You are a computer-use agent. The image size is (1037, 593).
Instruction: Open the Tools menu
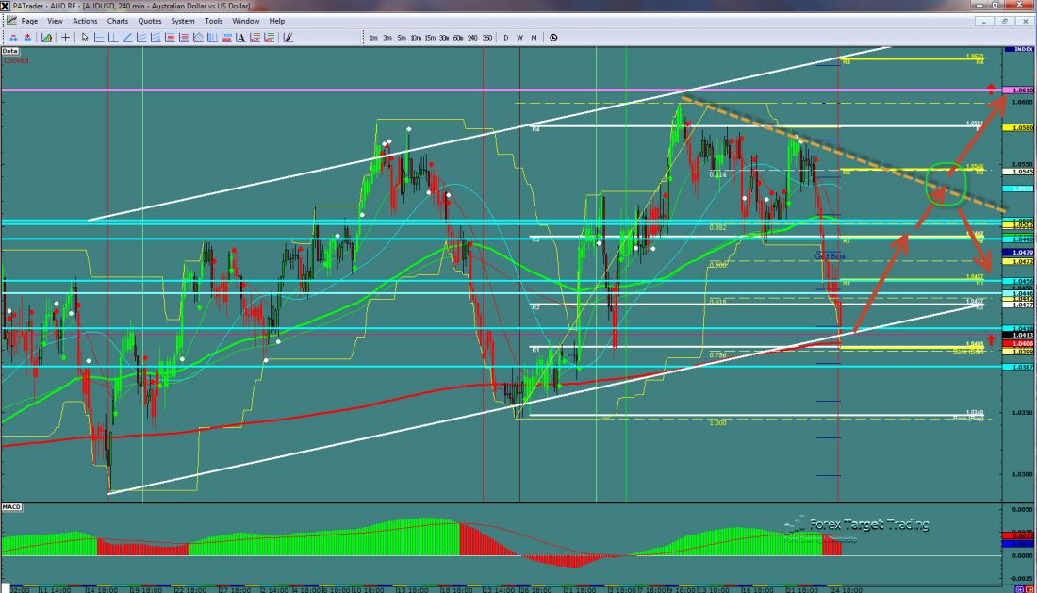pos(214,21)
